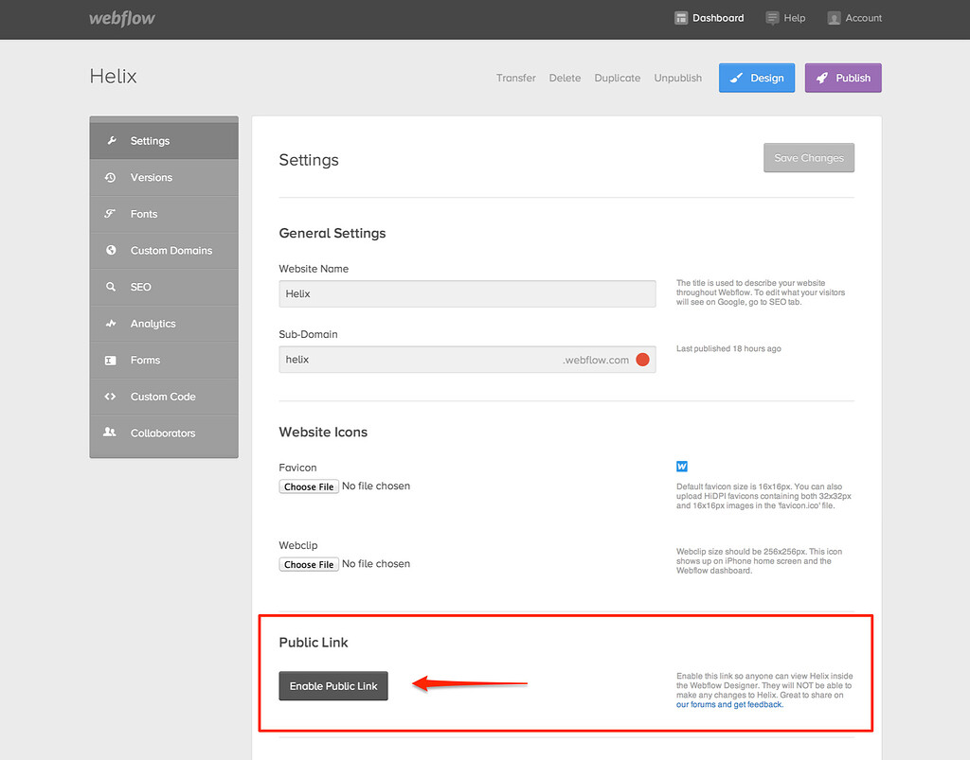Go to the Custom Domains tab
The width and height of the screenshot is (970, 760).
[164, 250]
